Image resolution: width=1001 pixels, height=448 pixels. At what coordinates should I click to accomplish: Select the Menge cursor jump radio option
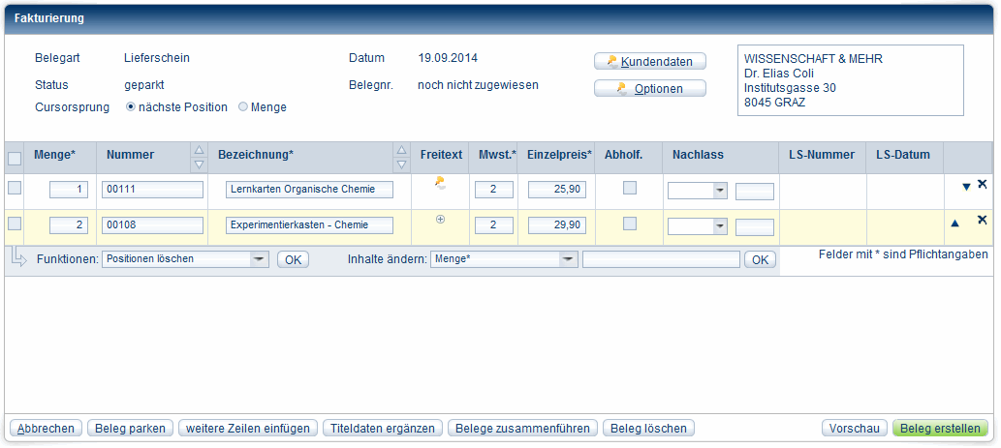[x=243, y=107]
